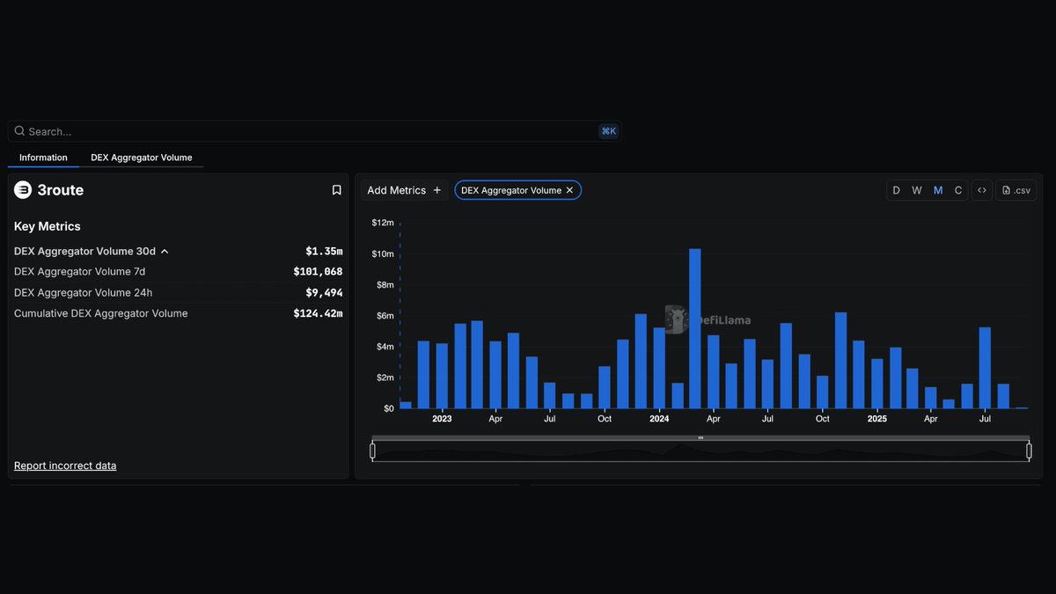Click the Cumulative DEX Aggregator Volume label
The width and height of the screenshot is (1056, 594).
(x=101, y=313)
